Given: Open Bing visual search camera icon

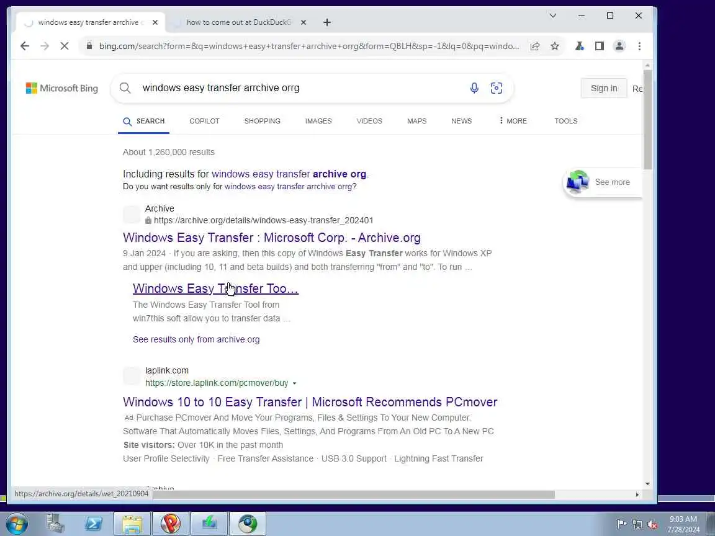Looking at the screenshot, I should pyautogui.click(x=496, y=88).
